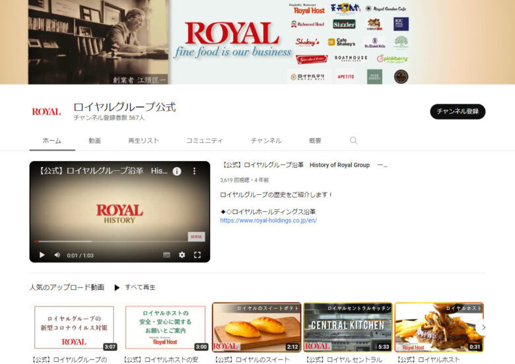Click the ROYAL watermark in video player
515x364 pixels.
click(196, 237)
